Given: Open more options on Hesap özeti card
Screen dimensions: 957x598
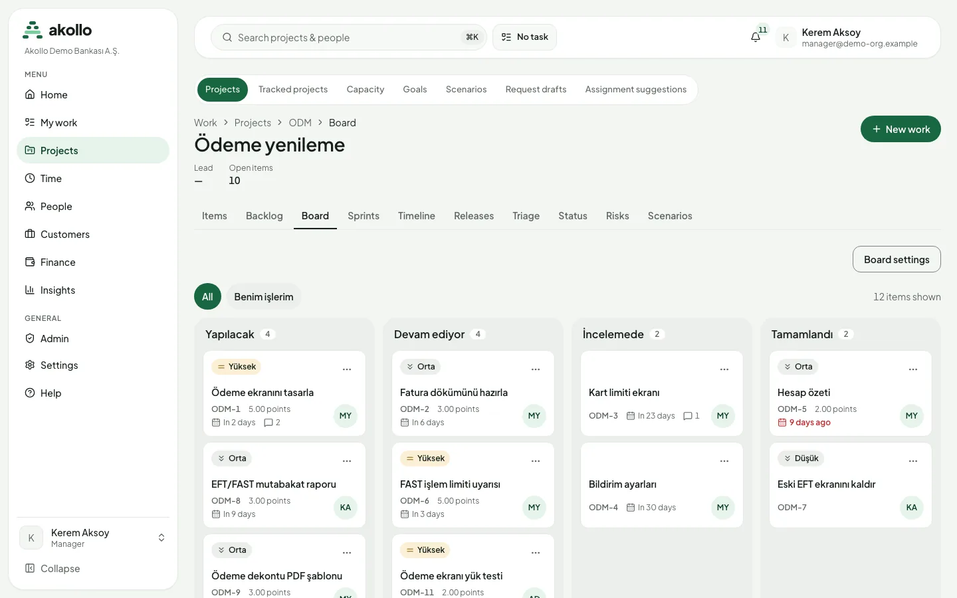Looking at the screenshot, I should pyautogui.click(x=913, y=369).
